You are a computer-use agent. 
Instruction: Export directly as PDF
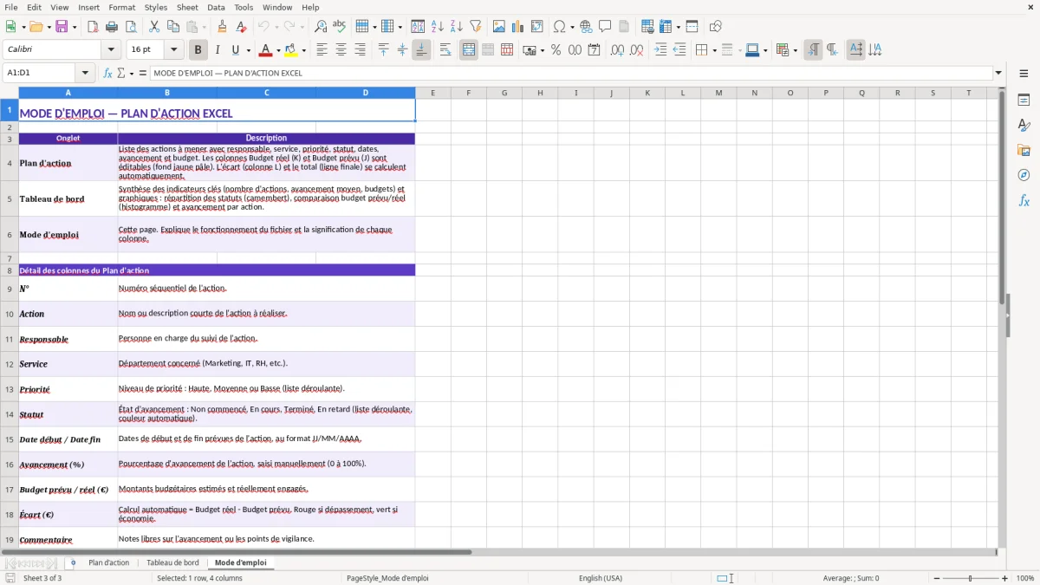pyautogui.click(x=93, y=27)
